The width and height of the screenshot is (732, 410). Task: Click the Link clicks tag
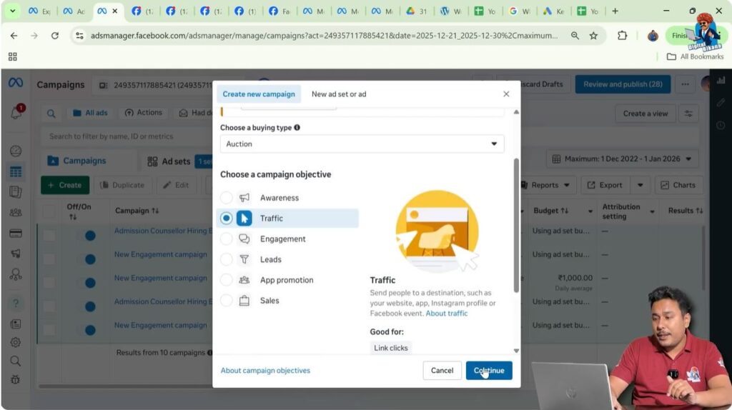point(391,348)
